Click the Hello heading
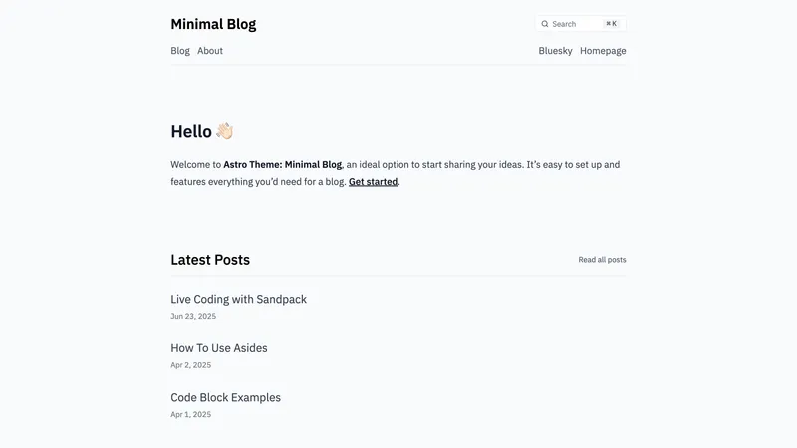Image resolution: width=797 pixels, height=448 pixels. [191, 131]
